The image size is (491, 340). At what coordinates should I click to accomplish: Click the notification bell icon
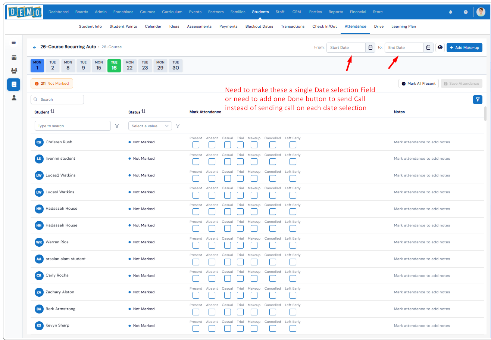[x=451, y=12]
